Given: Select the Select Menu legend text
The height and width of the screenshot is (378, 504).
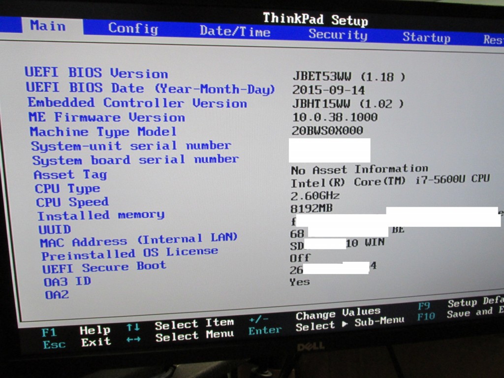Looking at the screenshot, I should pyautogui.click(x=195, y=336).
